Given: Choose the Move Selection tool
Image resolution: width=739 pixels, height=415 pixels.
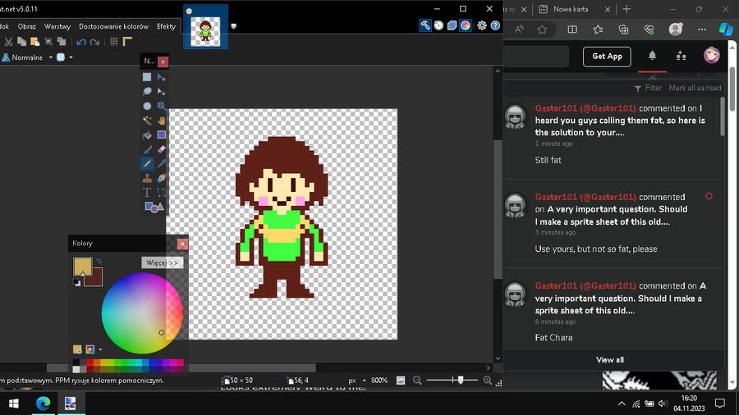Looking at the screenshot, I should click(x=161, y=91).
